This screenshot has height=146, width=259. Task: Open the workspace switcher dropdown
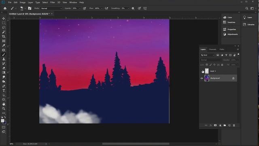click(x=252, y=8)
